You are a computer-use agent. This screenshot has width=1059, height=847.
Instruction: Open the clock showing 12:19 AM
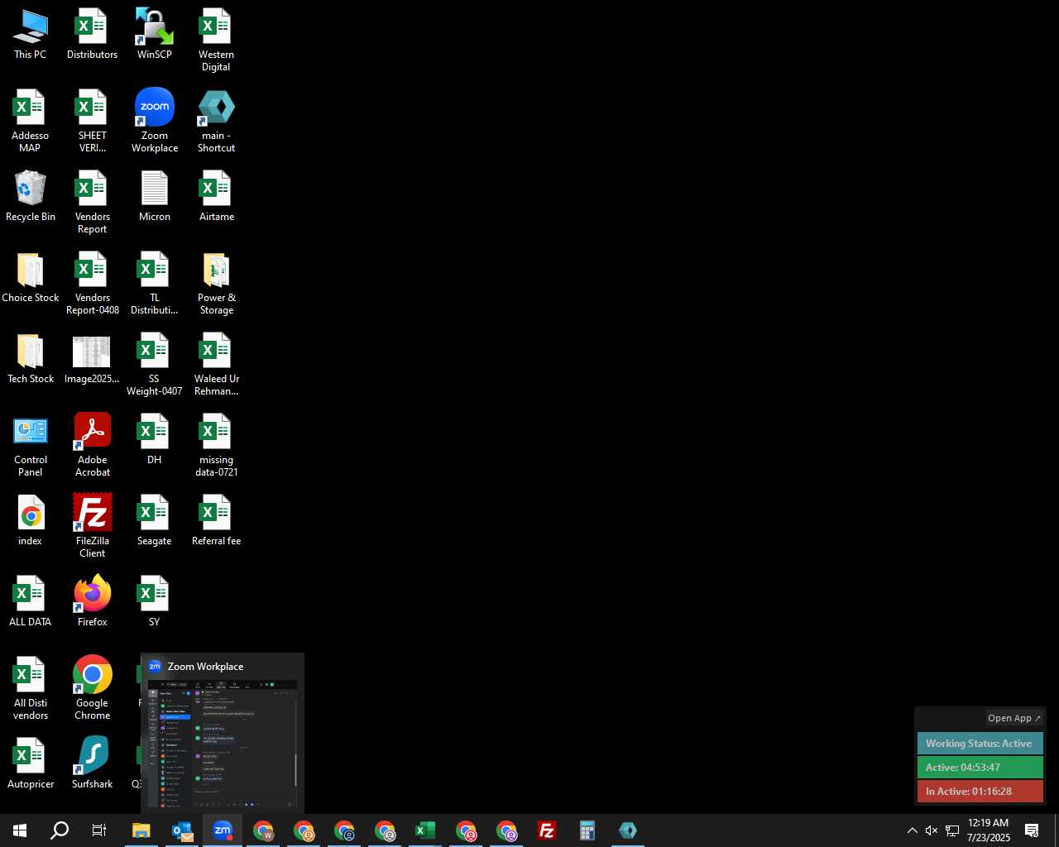989,830
